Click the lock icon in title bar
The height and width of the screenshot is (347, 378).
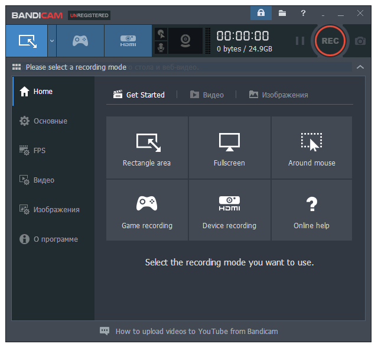[261, 13]
